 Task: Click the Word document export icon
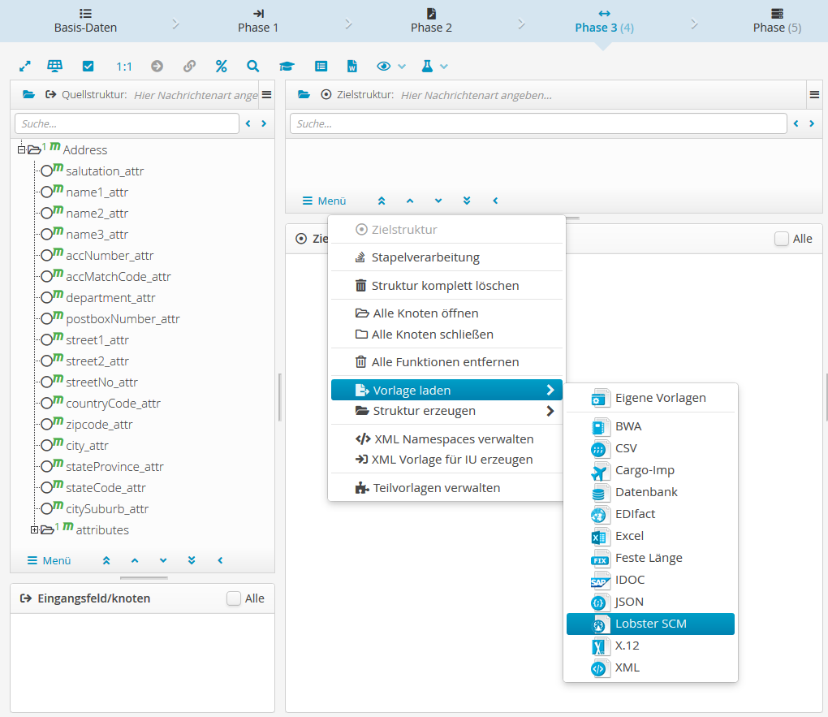pos(352,67)
